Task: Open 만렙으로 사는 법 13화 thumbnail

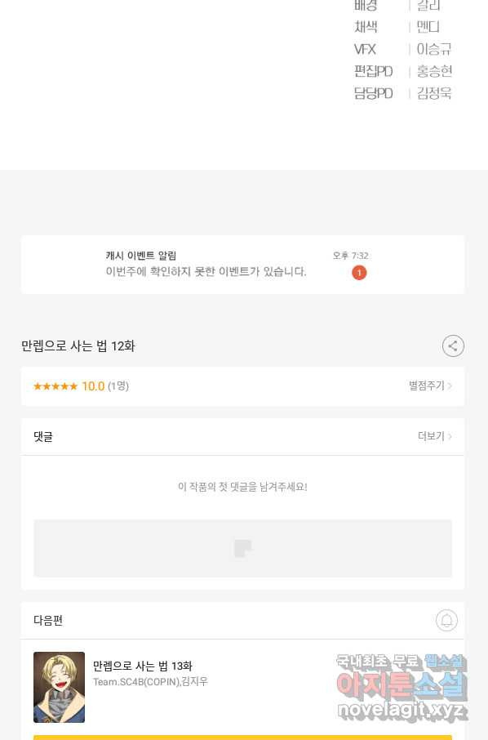Action: click(59, 687)
